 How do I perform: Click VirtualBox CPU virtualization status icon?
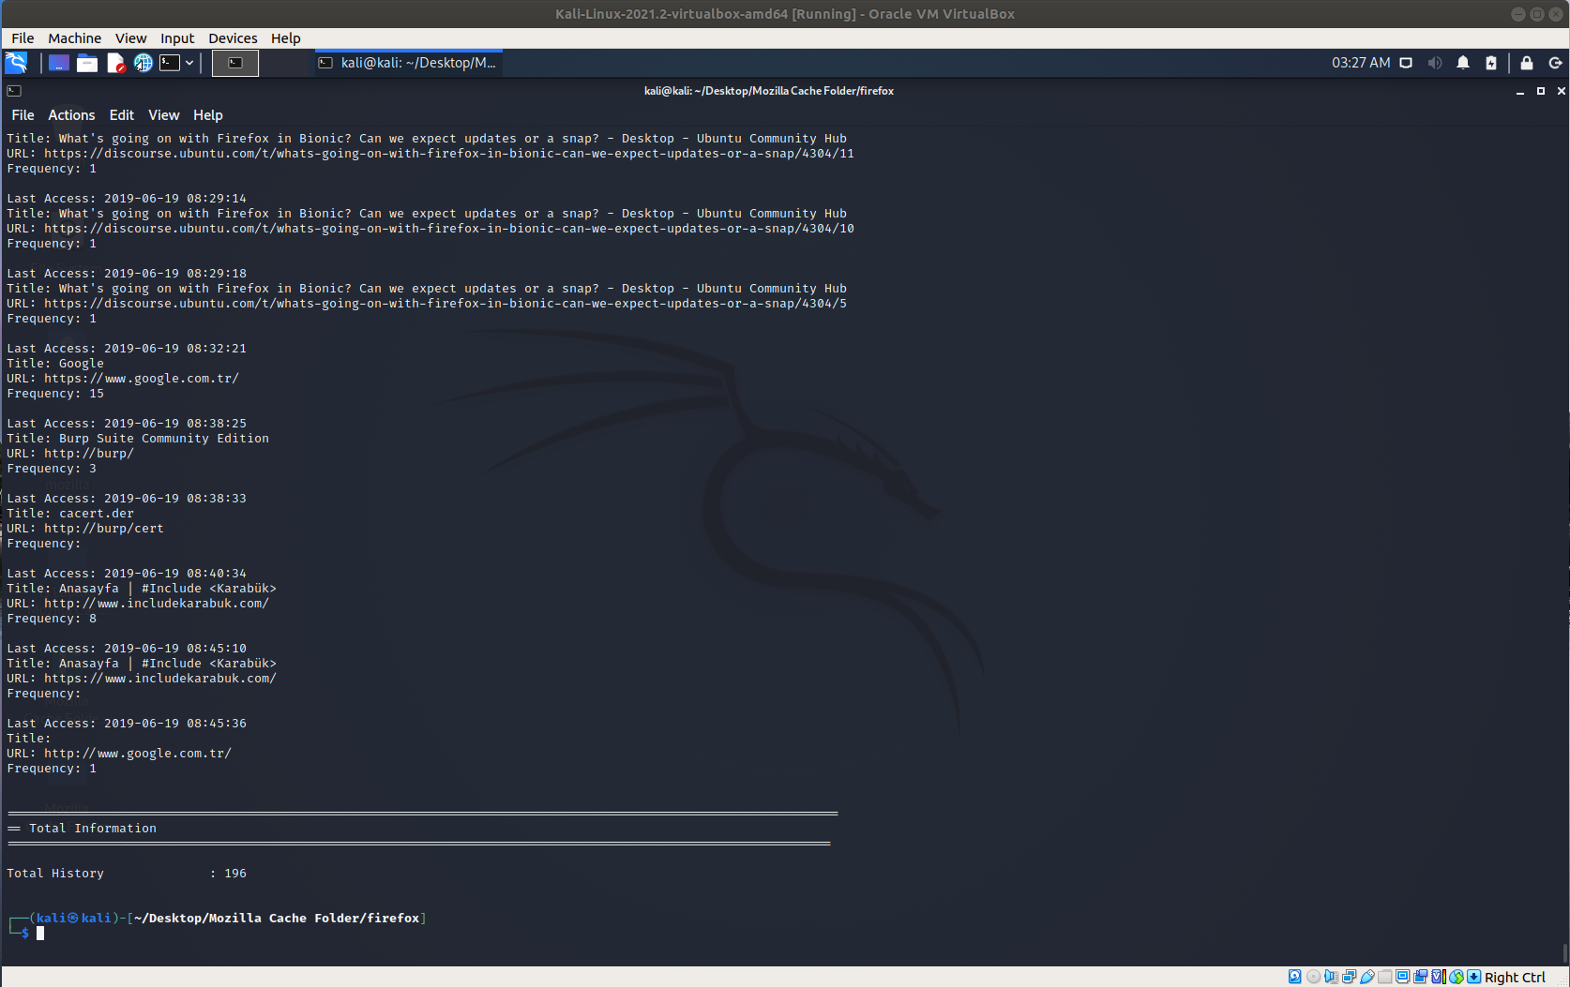pyautogui.click(x=1438, y=977)
